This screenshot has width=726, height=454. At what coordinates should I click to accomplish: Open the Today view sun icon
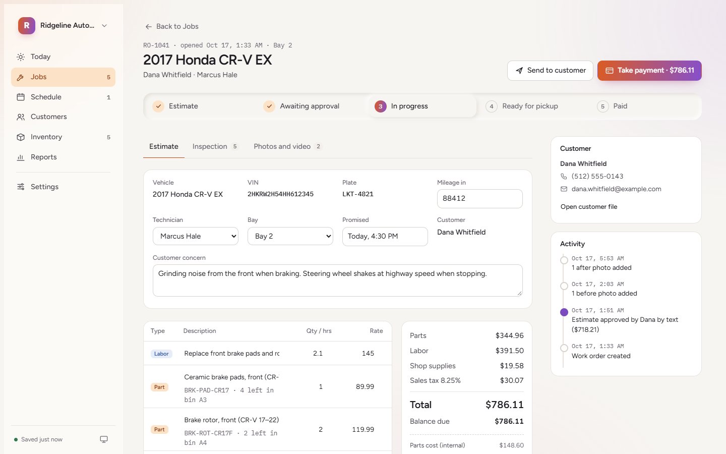click(21, 57)
